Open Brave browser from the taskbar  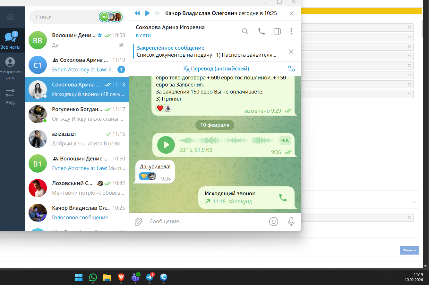coord(121,277)
